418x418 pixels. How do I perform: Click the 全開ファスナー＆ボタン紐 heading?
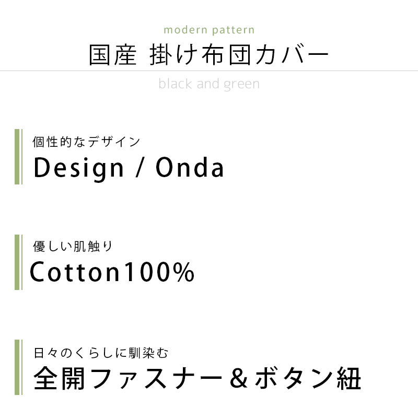tap(198, 378)
